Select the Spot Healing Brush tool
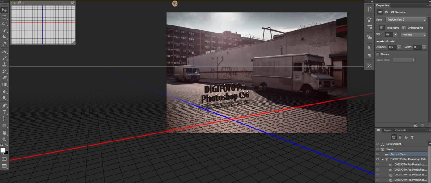Viewport: 431px width, 183px height. (4, 52)
